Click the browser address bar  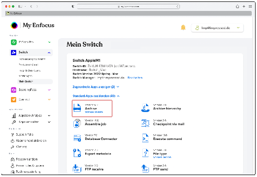pos(128,7)
